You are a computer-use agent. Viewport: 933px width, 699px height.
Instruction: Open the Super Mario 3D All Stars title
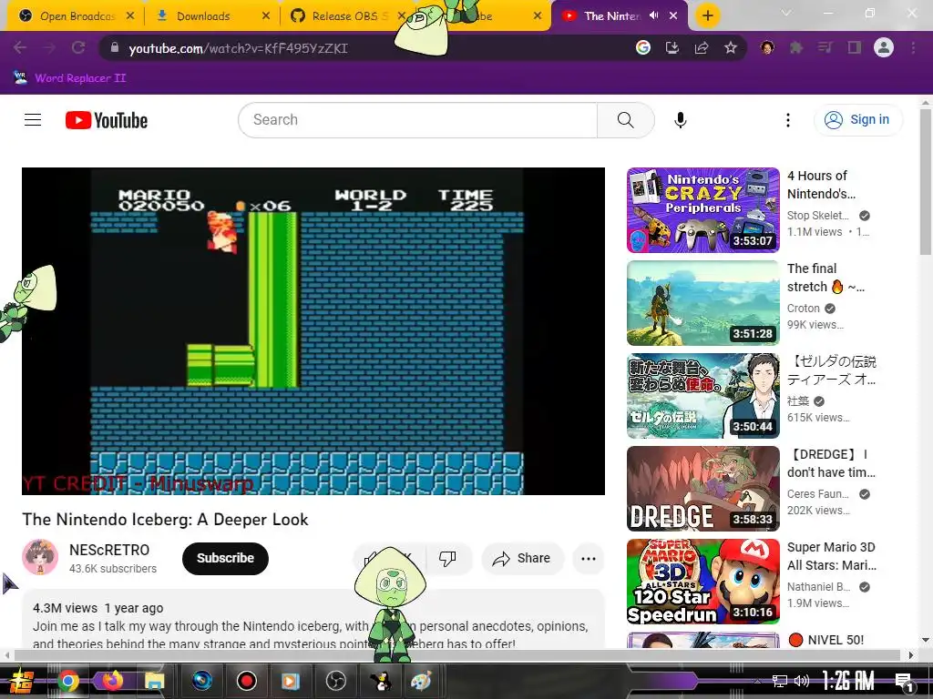coord(831,556)
